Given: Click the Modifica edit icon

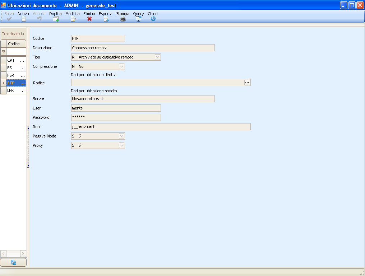Looking at the screenshot, I should tap(73, 19).
